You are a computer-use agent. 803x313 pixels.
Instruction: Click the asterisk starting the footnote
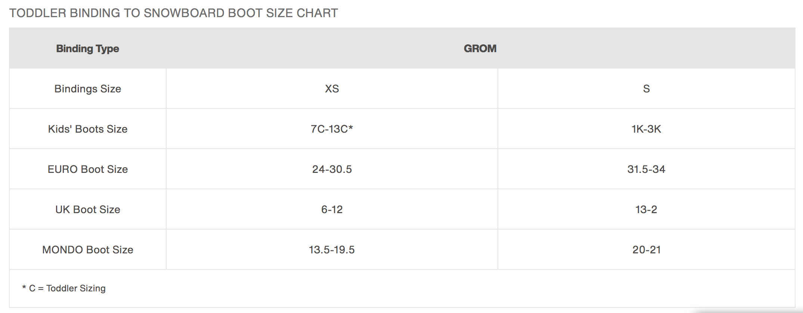[x=24, y=287]
